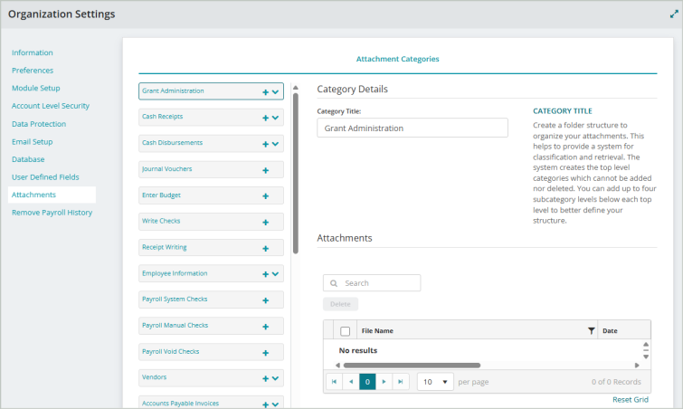Go to the last page of attachments grid
Viewport: 683px width, 409px height.
(x=401, y=382)
